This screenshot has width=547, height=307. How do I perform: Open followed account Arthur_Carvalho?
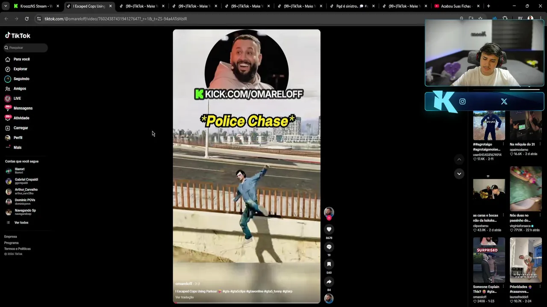pyautogui.click(x=22, y=191)
